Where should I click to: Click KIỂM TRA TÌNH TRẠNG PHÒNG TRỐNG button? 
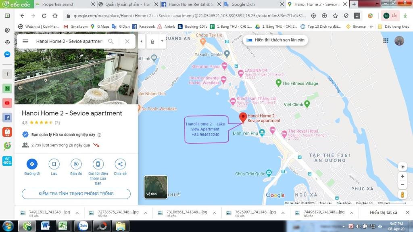76,194
